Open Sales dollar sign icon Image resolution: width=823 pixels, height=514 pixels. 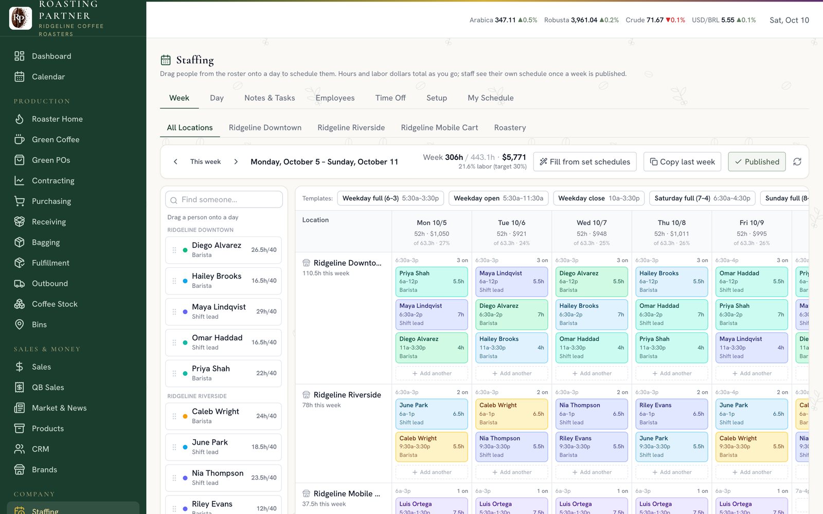(20, 366)
